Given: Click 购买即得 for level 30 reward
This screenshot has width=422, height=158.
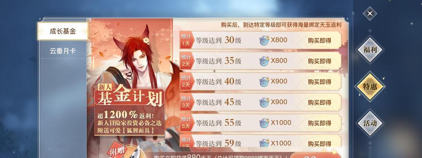Looking at the screenshot, I should coord(319,41).
